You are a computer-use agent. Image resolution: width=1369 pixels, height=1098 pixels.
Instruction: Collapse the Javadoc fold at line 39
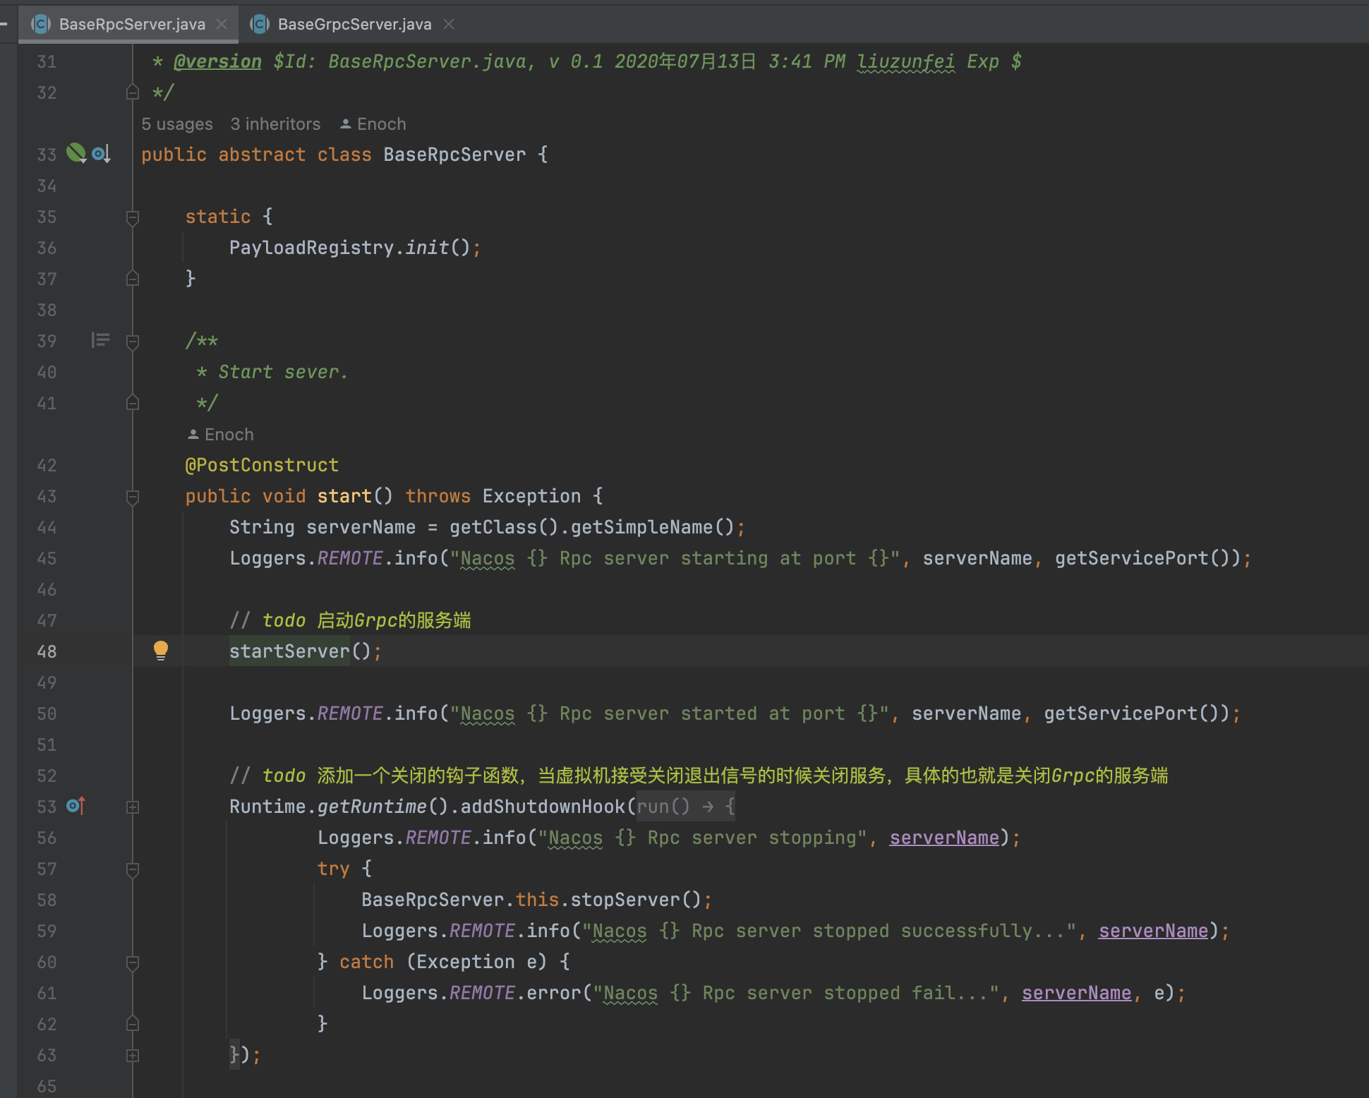pos(132,342)
